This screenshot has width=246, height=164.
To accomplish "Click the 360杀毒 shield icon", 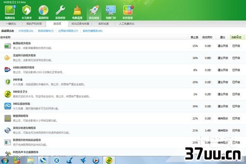I will (x=7, y=82).
